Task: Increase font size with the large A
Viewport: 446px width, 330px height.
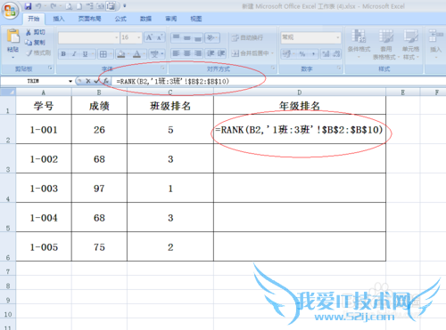Action: tap(149, 37)
